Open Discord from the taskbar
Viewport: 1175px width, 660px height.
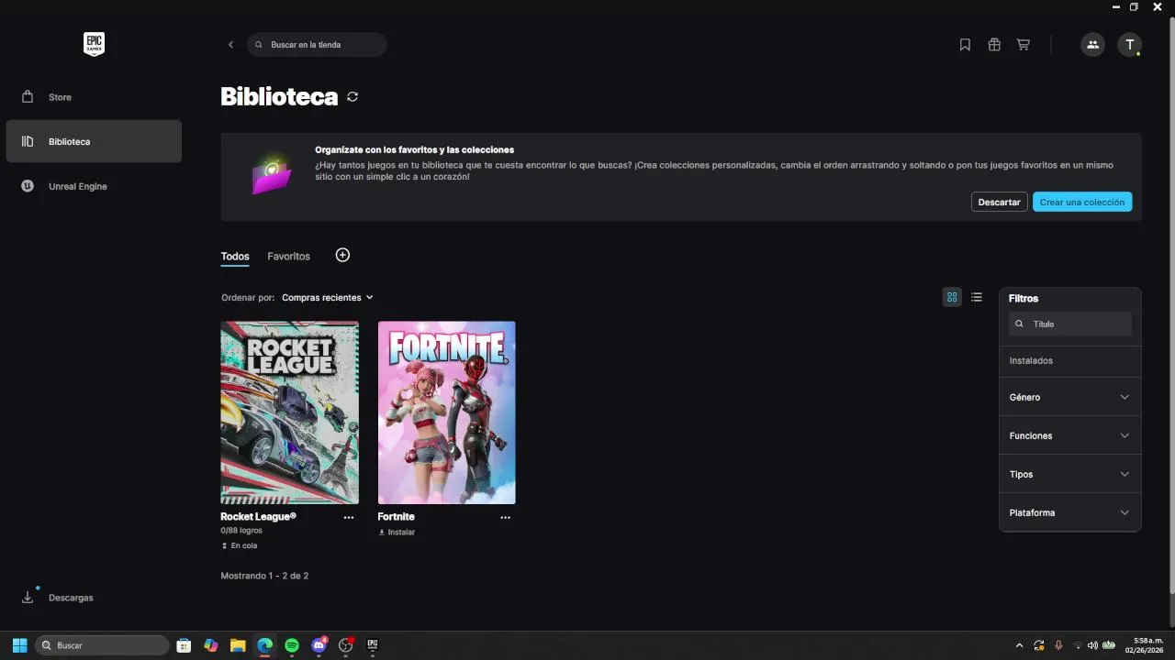pos(319,645)
